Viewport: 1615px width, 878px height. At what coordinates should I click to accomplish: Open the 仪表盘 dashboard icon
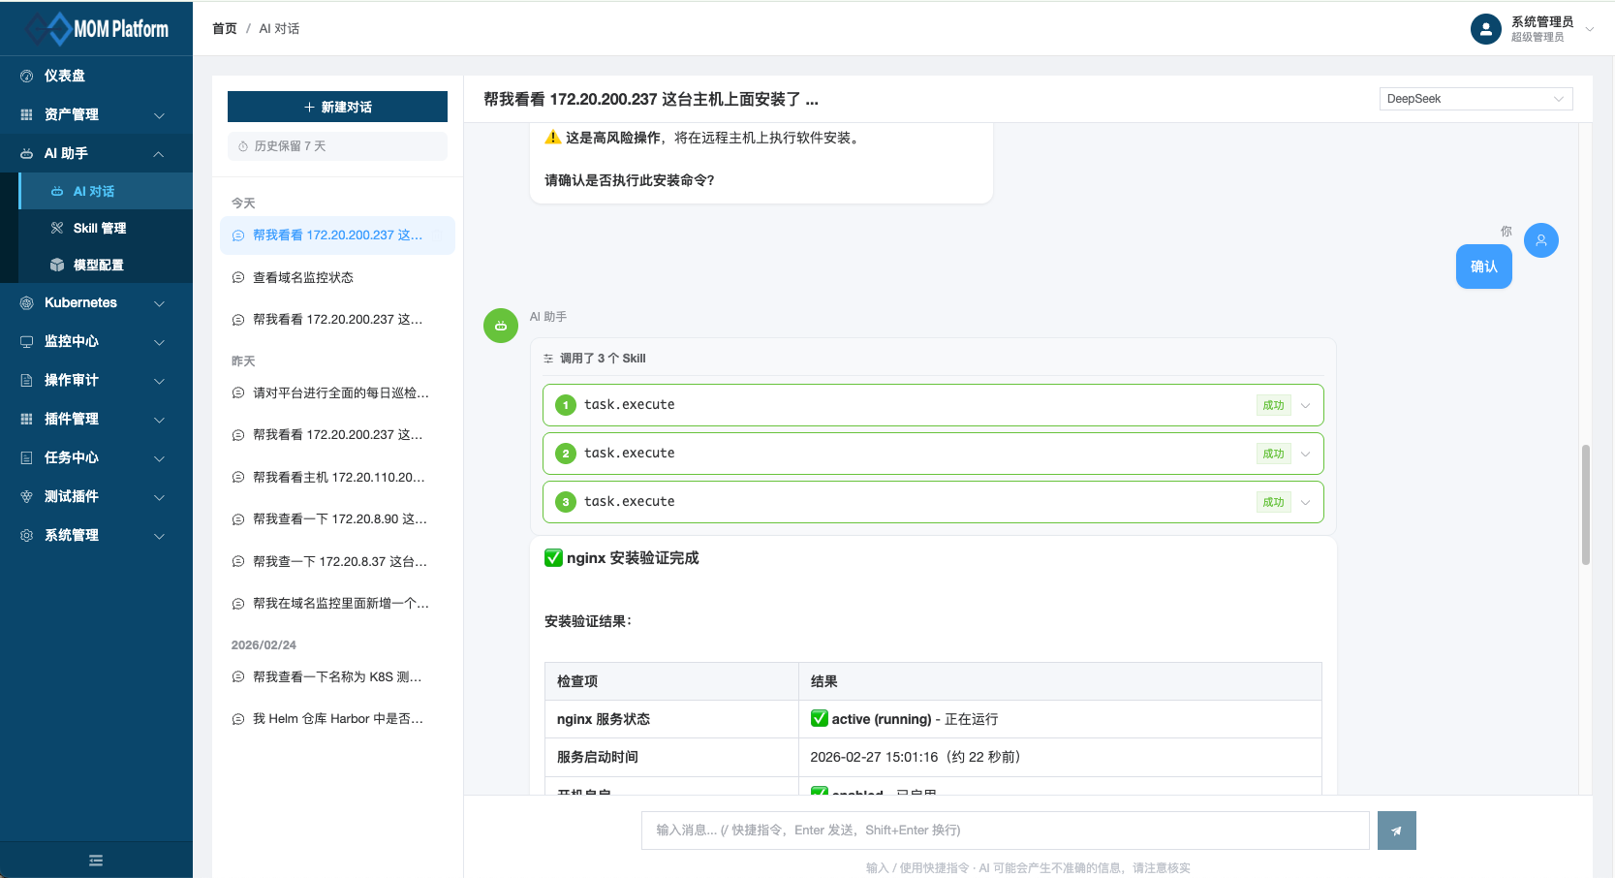[x=26, y=76]
